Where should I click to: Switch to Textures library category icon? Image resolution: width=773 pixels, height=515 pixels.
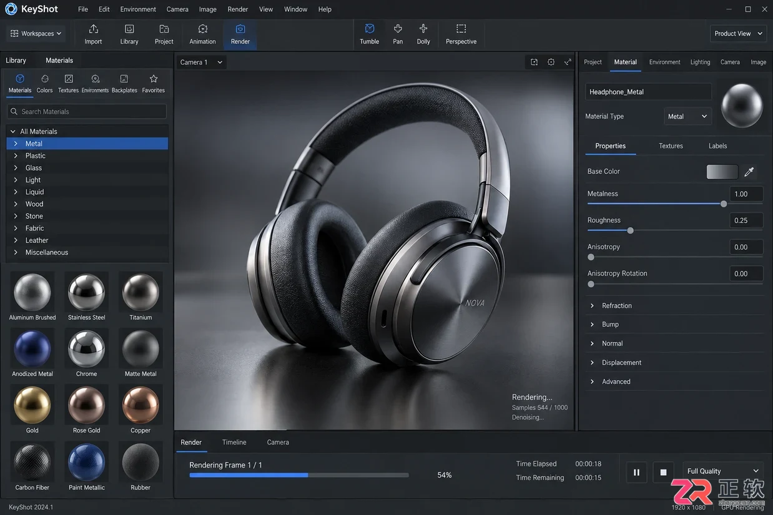(x=69, y=83)
